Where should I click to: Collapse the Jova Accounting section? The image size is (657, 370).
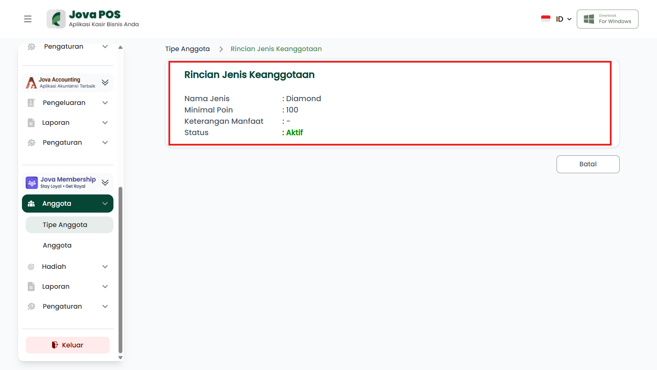pyautogui.click(x=105, y=83)
